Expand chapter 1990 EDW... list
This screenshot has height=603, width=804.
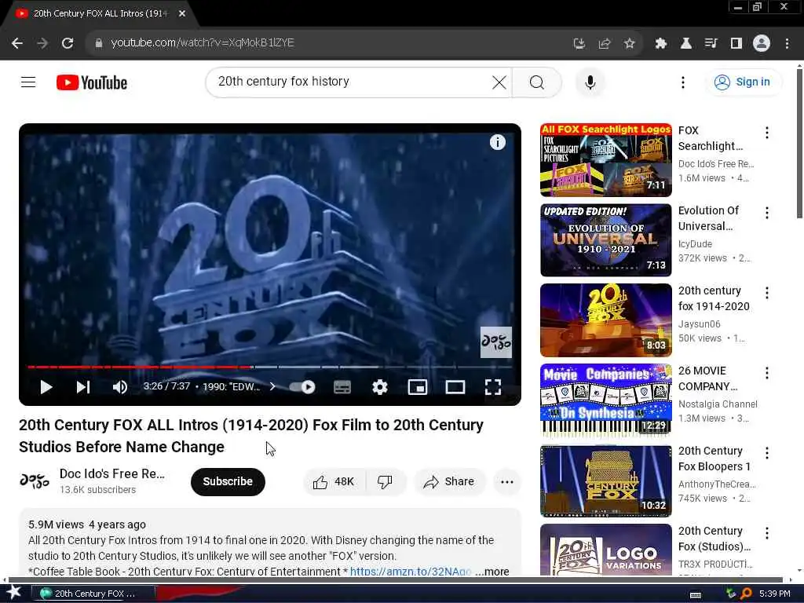tap(239, 386)
